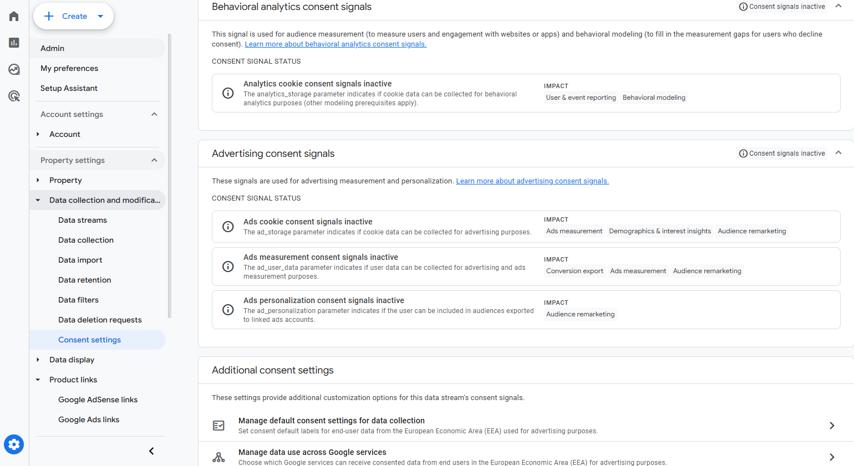This screenshot has height=466, width=854.
Task: Collapse the Account settings section
Action: click(154, 114)
